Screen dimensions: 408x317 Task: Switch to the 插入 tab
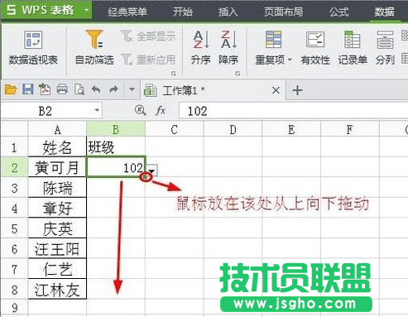228,12
